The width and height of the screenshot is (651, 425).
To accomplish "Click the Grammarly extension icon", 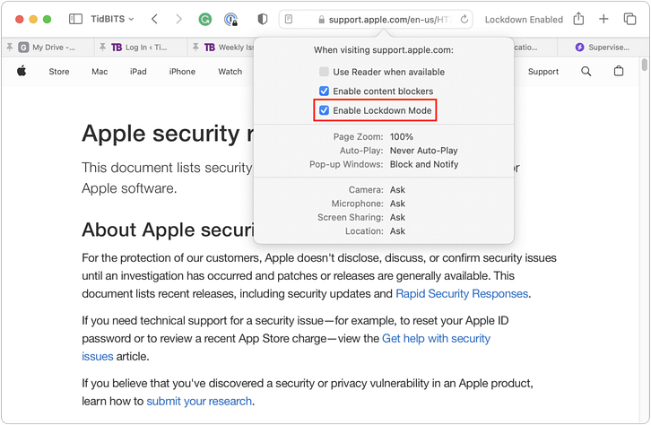I will coord(204,19).
